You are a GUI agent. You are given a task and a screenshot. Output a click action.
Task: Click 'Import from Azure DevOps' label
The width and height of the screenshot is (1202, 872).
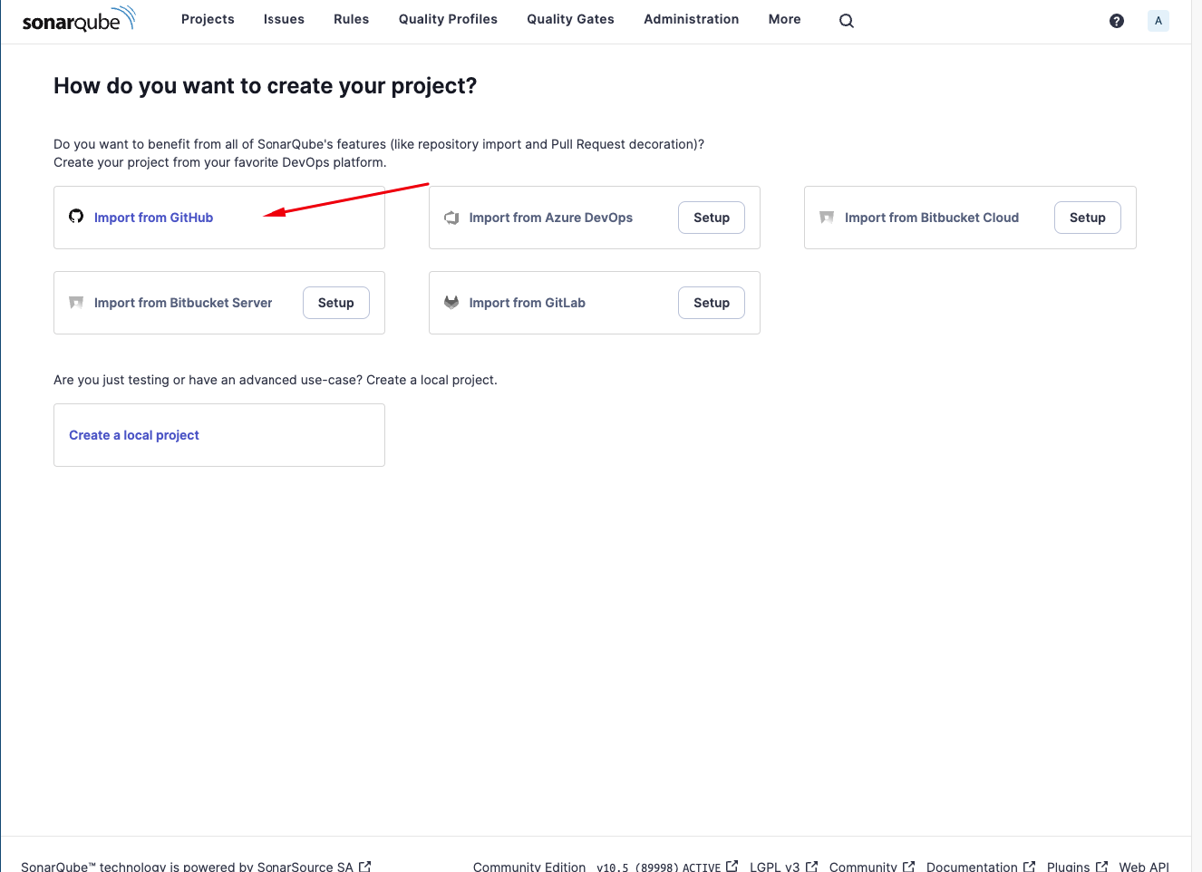[551, 218]
